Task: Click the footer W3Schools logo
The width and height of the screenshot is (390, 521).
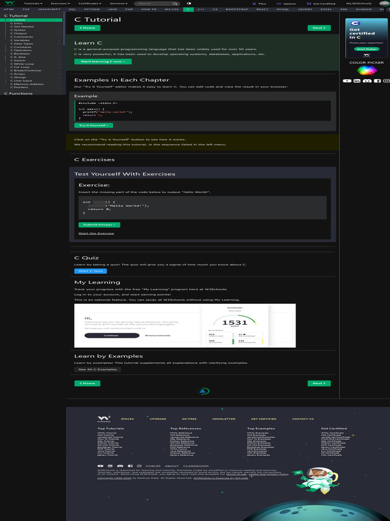Action: (104, 419)
